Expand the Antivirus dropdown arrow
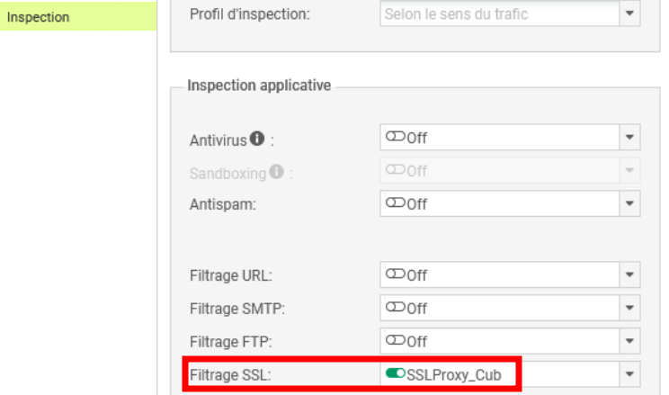The height and width of the screenshot is (395, 669). (629, 139)
